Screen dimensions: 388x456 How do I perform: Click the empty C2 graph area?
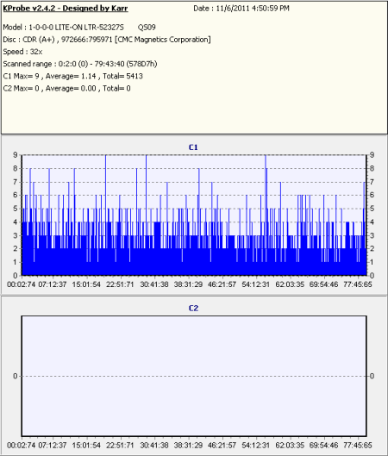(194, 376)
